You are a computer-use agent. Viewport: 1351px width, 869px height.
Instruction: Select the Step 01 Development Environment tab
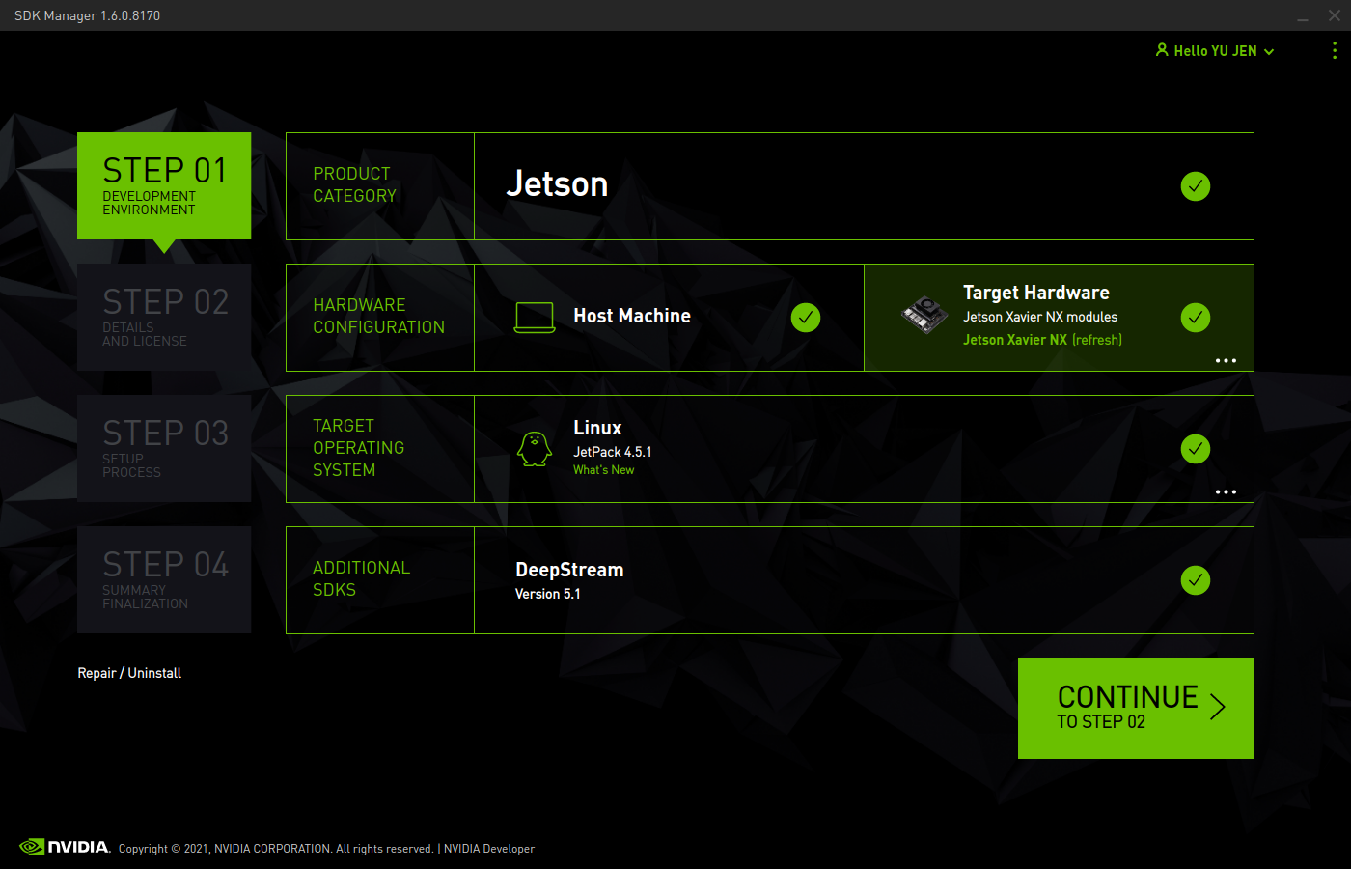point(164,186)
